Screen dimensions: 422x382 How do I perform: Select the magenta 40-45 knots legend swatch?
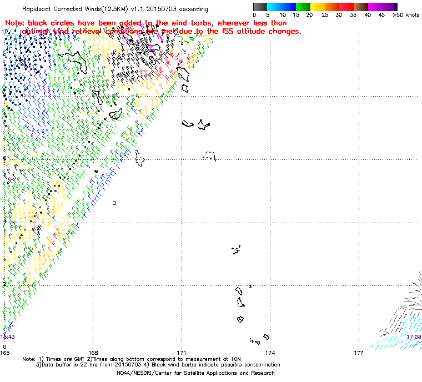tap(375, 7)
